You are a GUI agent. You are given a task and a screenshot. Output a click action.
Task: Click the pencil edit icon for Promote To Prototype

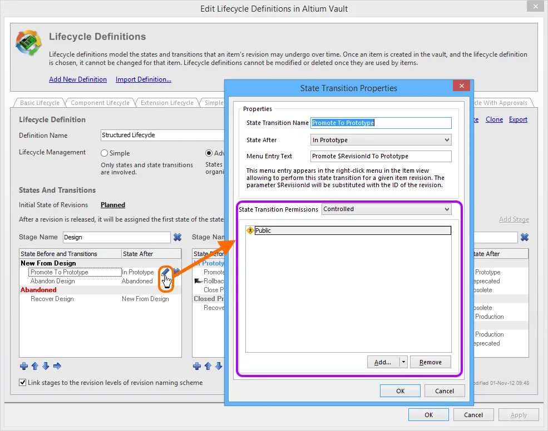point(165,272)
